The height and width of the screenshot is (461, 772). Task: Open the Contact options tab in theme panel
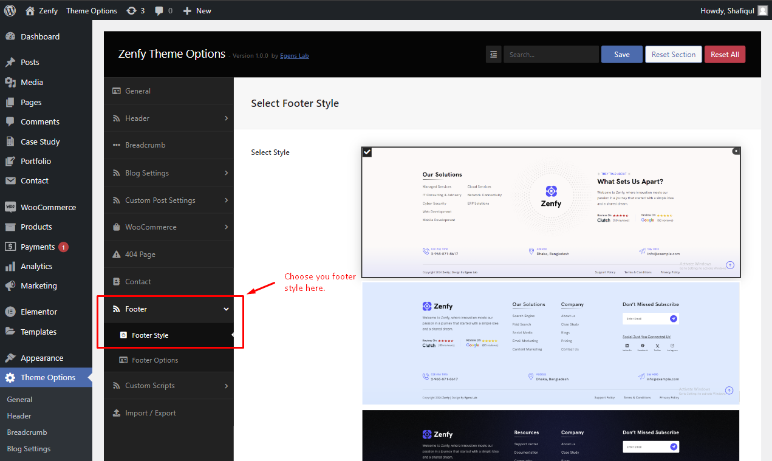pos(169,282)
